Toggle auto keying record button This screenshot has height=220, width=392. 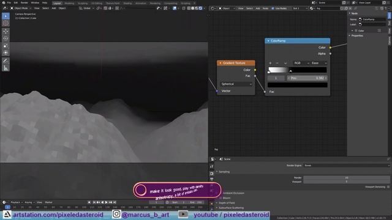(x=89, y=202)
